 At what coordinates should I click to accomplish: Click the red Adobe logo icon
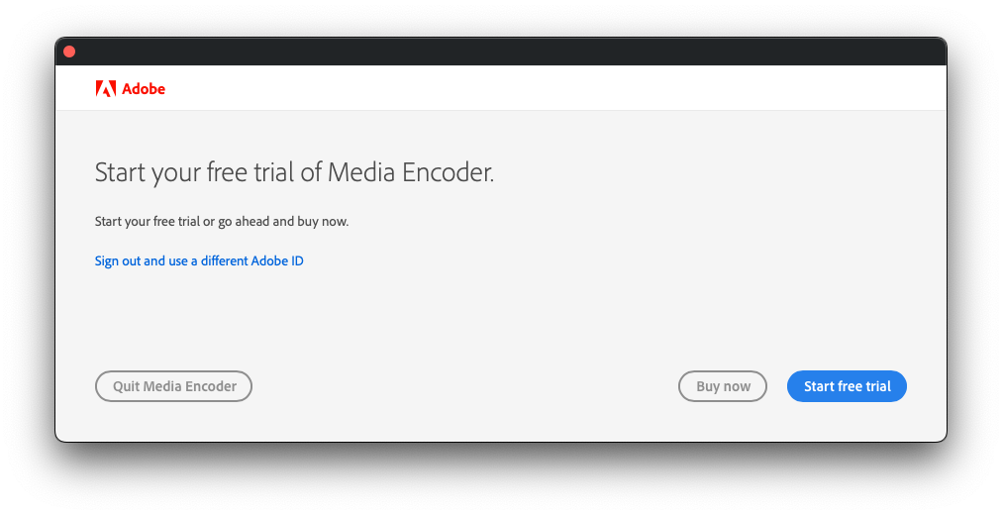[106, 89]
